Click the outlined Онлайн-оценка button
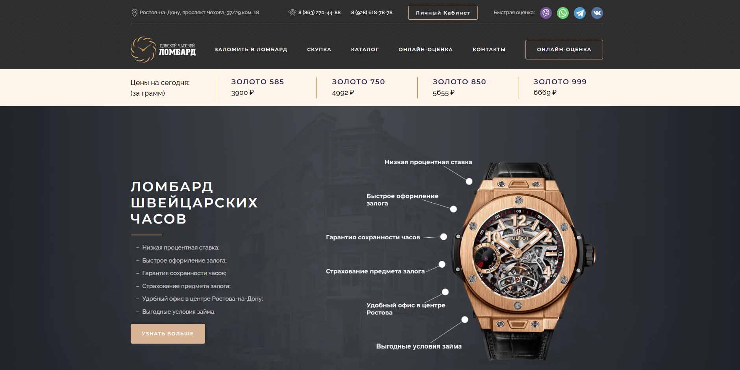 point(564,50)
